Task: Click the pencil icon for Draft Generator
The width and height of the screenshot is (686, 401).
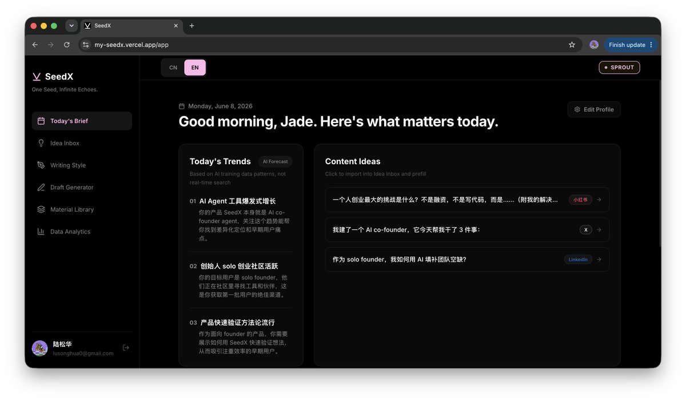Action: pyautogui.click(x=41, y=187)
